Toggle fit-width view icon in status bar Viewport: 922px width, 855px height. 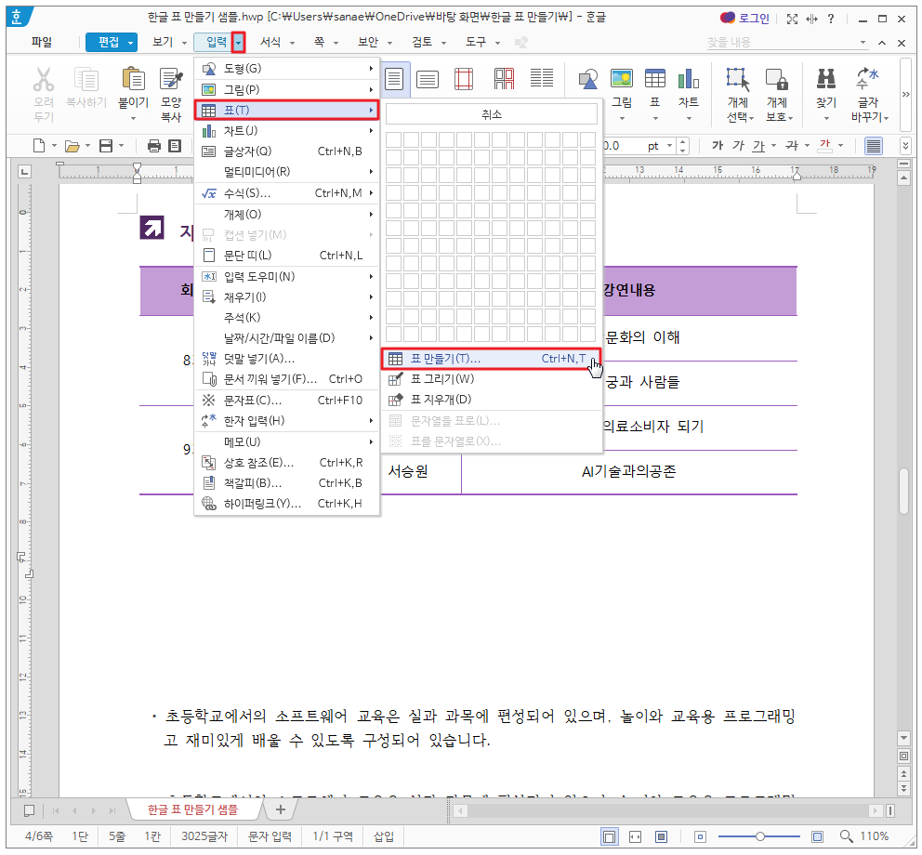click(635, 836)
